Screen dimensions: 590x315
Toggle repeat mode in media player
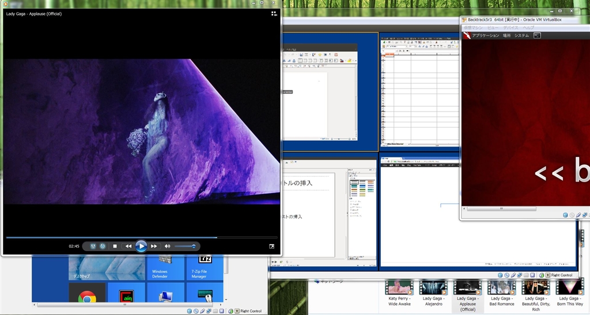102,246
